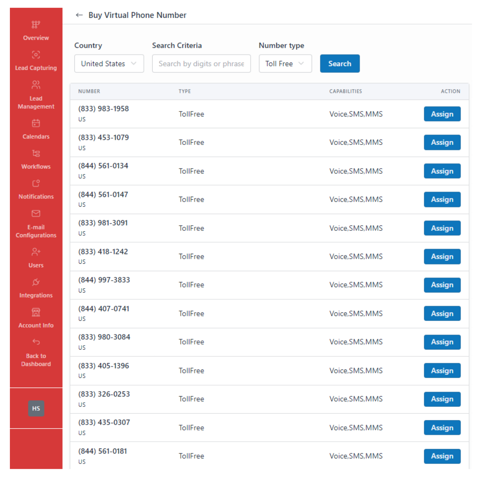Open the Users sidebar icon
The width and height of the screenshot is (478, 477).
pos(36,252)
